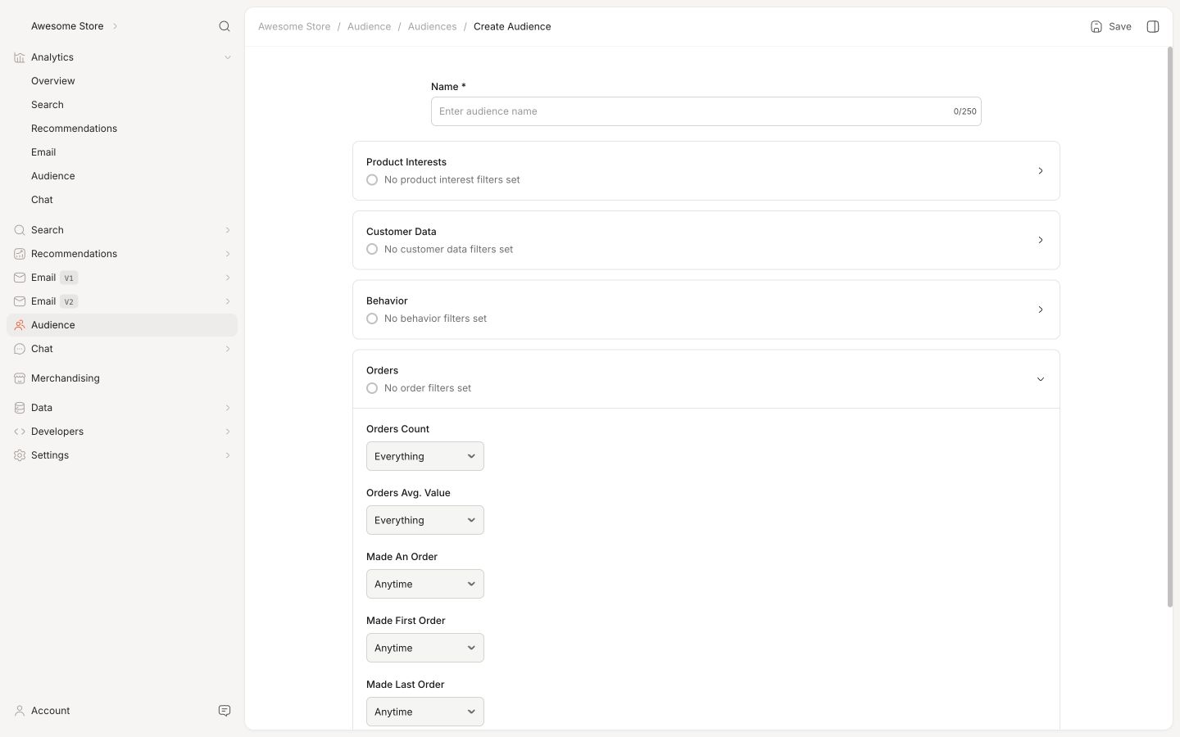This screenshot has width=1180, height=737.
Task: Toggle the right side panel icon
Action: (1153, 26)
